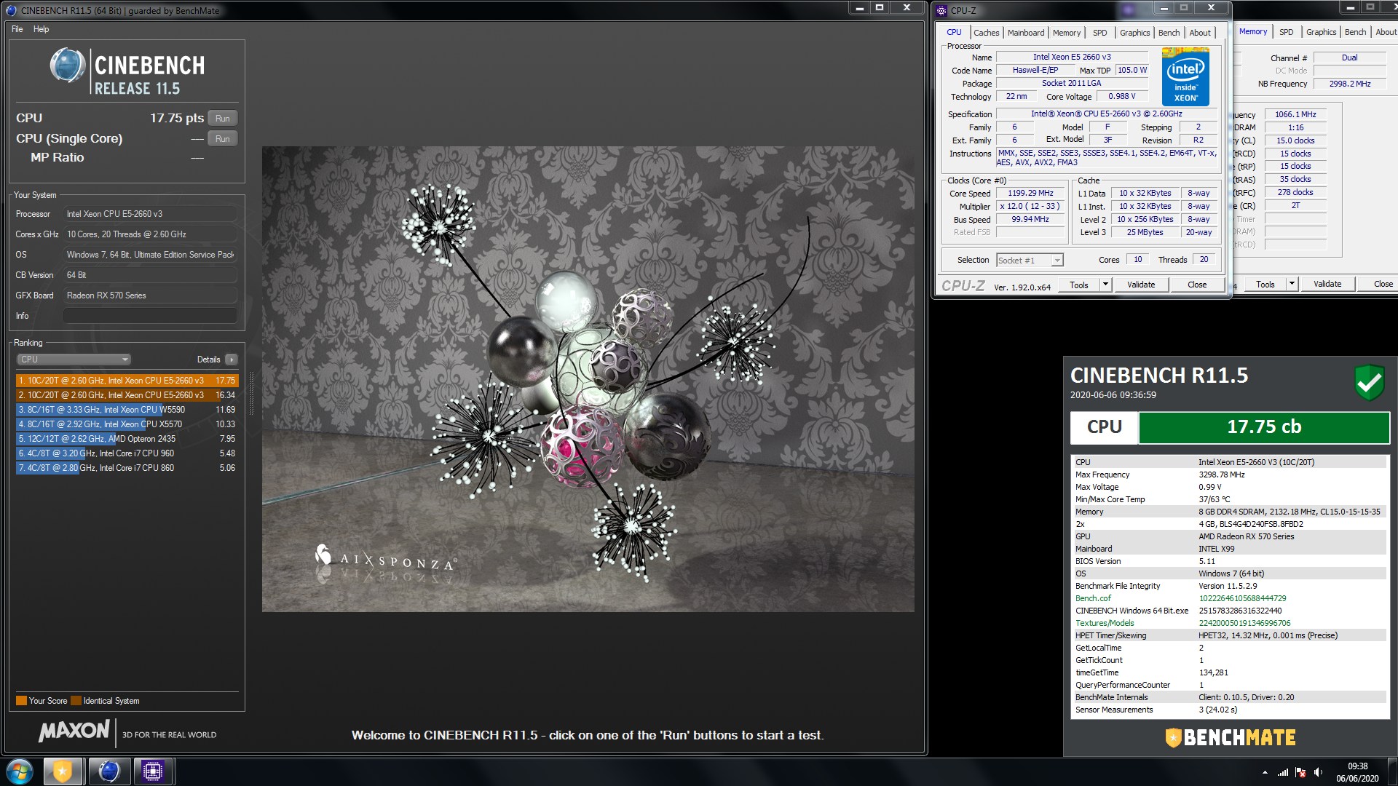Click Close in the front CPU-Z window
The width and height of the screenshot is (1398, 786).
[x=1197, y=285]
